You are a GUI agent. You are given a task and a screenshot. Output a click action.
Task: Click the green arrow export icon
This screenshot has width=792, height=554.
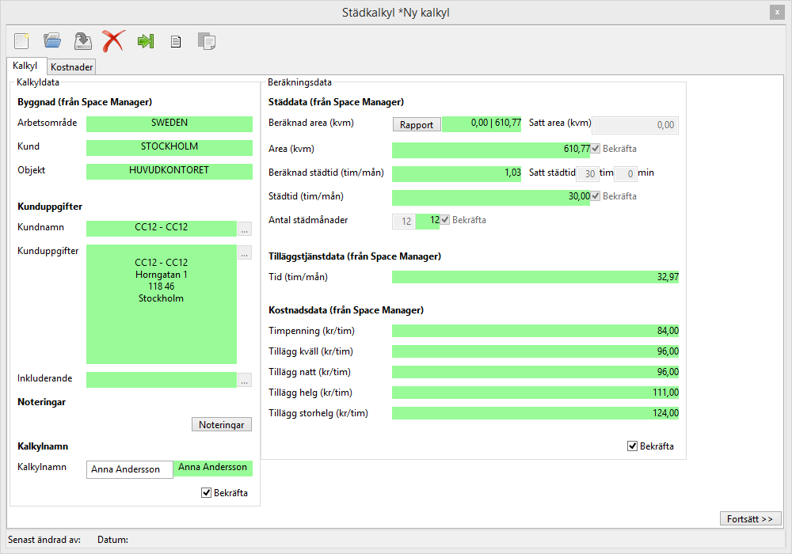145,41
